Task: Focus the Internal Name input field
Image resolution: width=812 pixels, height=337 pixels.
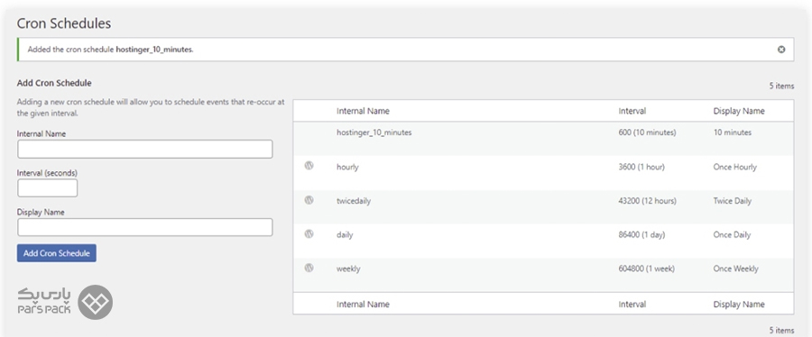Action: [145, 149]
